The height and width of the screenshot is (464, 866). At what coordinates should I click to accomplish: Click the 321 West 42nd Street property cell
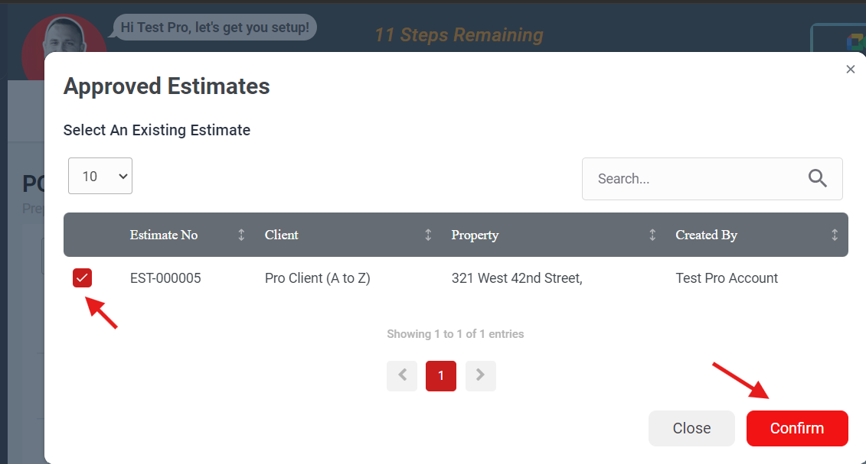[x=517, y=278]
